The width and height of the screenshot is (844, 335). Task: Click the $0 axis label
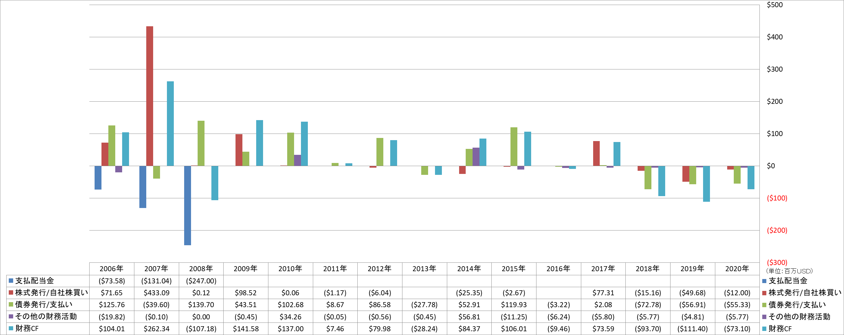(x=771, y=166)
